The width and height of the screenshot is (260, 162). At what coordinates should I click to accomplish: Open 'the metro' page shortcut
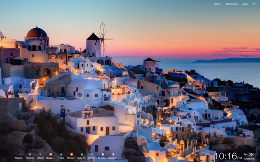103,154
